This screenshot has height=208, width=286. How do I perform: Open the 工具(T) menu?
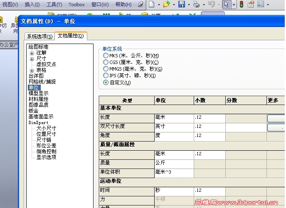(x=54, y=5)
